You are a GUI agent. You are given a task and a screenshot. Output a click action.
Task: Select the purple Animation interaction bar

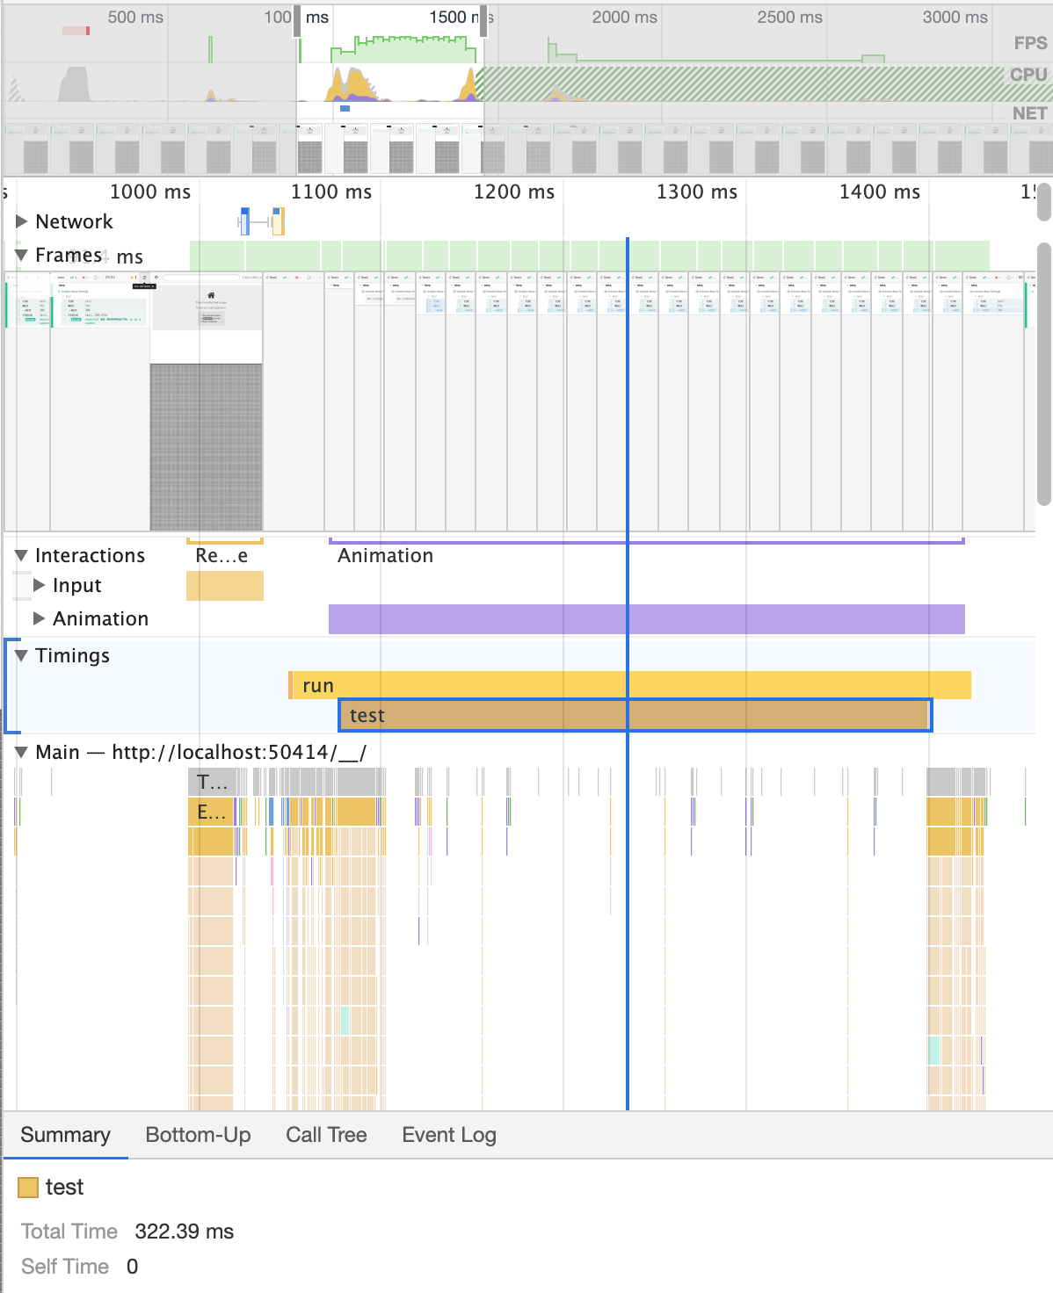point(647,618)
